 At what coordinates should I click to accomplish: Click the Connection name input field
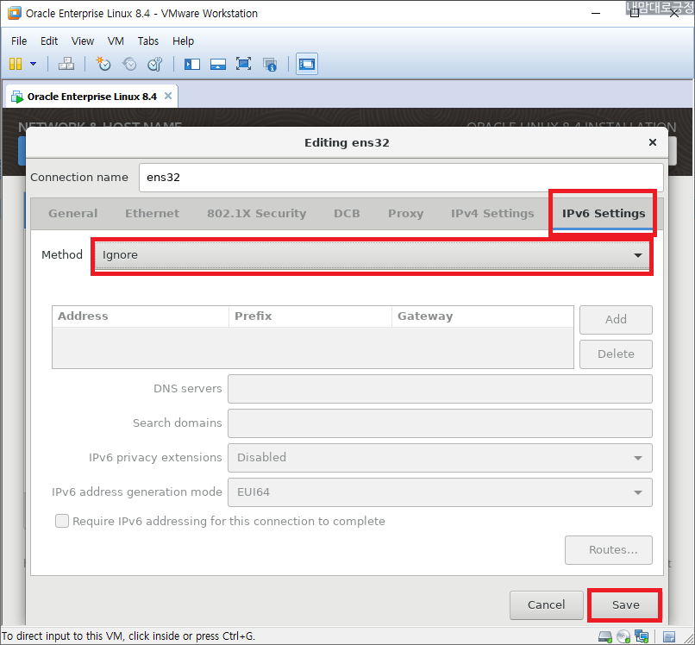click(401, 178)
